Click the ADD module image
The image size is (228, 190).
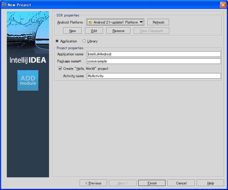28,80
